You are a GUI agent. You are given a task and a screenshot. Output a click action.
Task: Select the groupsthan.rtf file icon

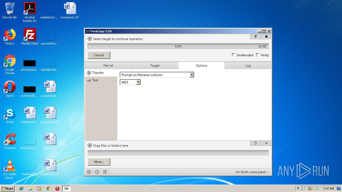click(x=50, y=115)
